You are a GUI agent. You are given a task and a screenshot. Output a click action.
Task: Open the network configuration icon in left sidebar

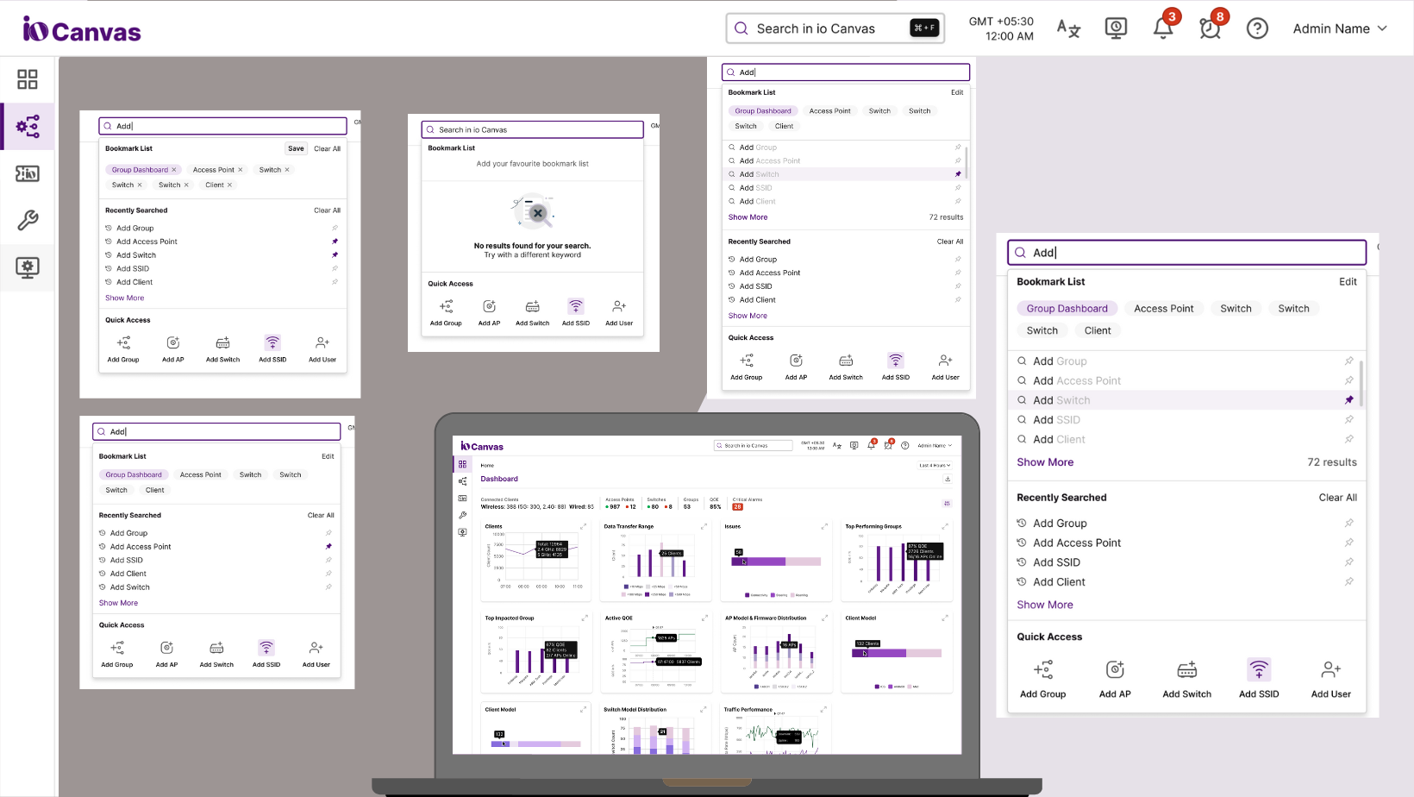28,127
